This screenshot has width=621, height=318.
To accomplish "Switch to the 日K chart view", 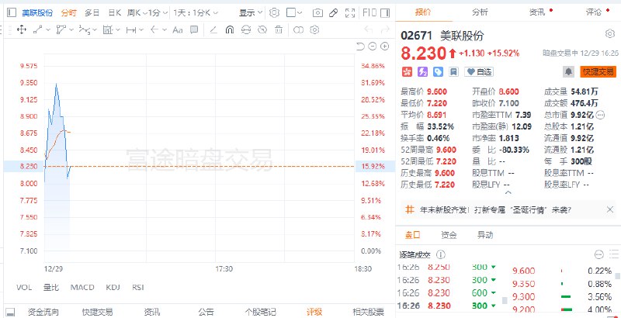I will (114, 13).
